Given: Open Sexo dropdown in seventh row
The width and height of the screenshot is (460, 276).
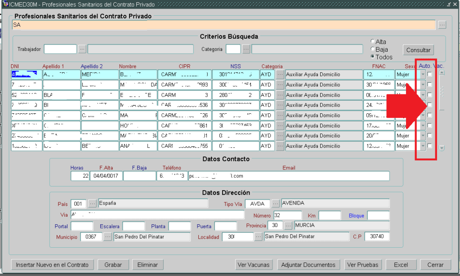Looking at the screenshot, I should [422, 136].
